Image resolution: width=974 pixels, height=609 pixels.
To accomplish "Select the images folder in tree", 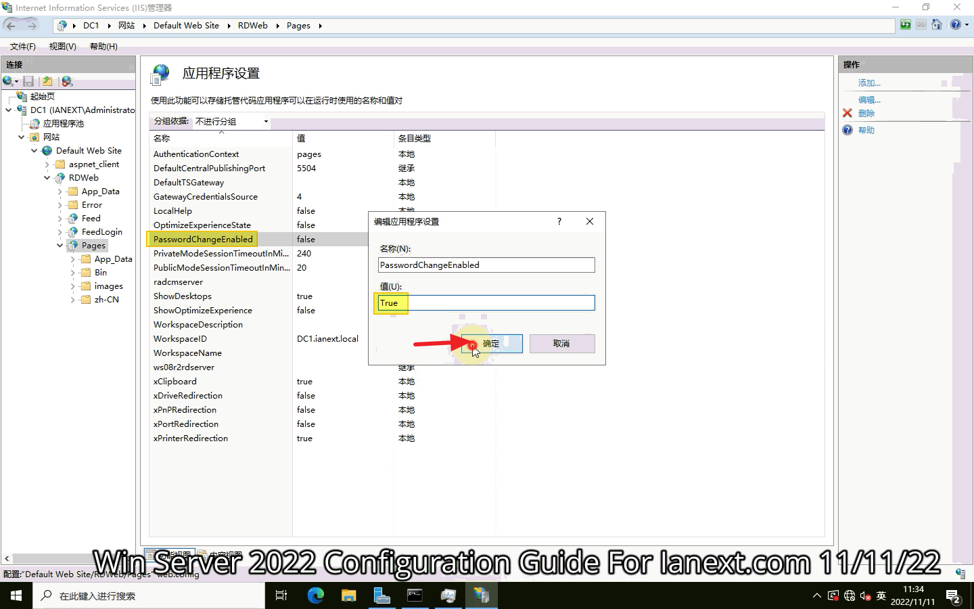I will tap(109, 286).
